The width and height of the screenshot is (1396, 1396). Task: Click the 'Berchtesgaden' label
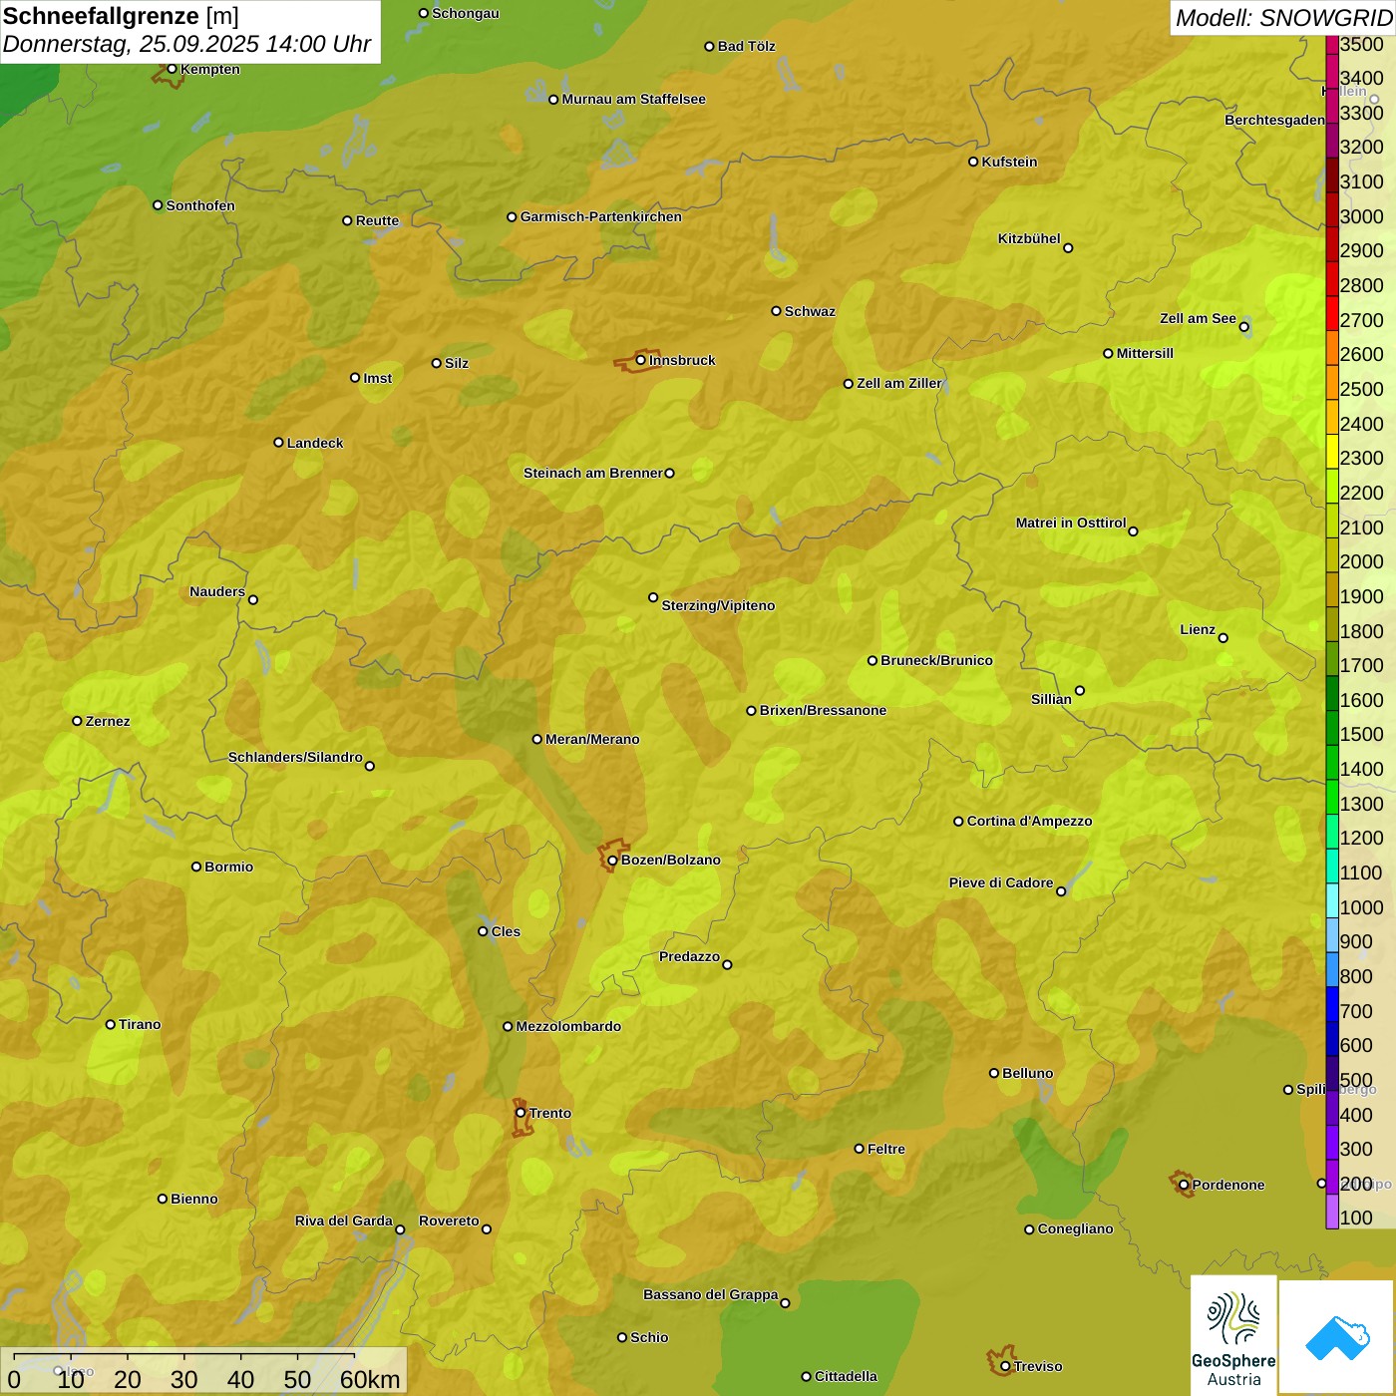click(1274, 120)
